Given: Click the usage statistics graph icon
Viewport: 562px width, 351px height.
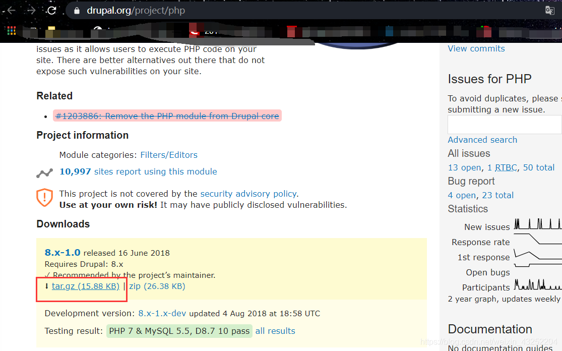Looking at the screenshot, I should (44, 173).
